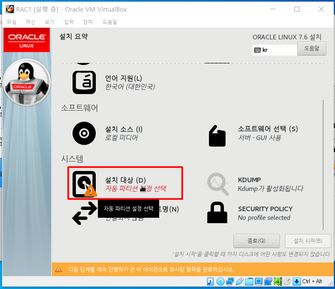This screenshot has height=289, width=335.
Task: Click VirtualBox display settings status icon
Action: tap(259, 282)
